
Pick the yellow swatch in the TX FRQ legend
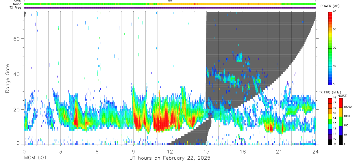pyautogui.click(x=330, y=116)
